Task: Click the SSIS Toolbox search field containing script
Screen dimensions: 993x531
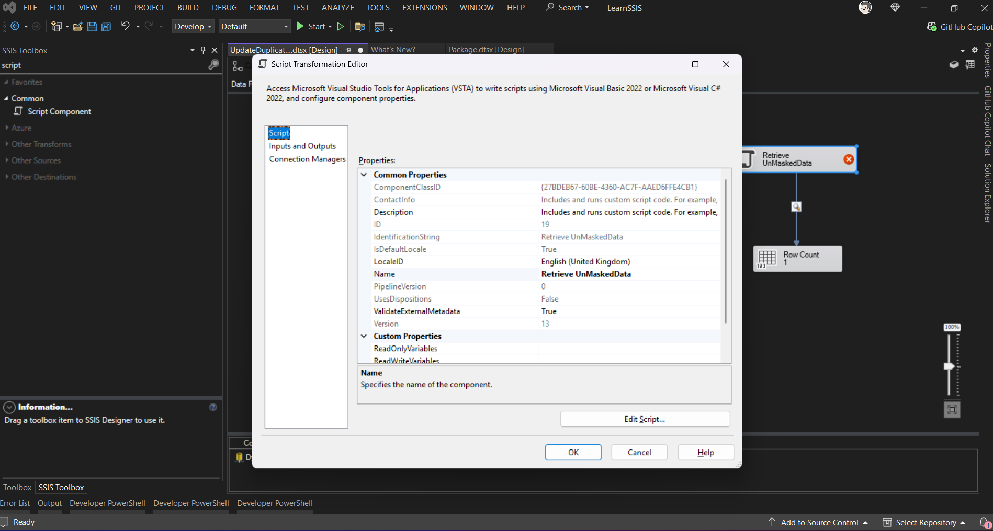Action: [103, 65]
